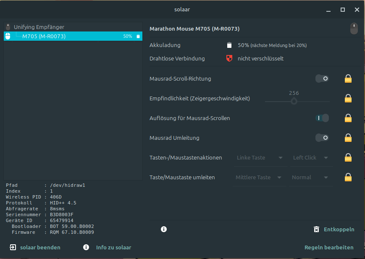The height and width of the screenshot is (259, 365).
Task: Toggle the Mausrad Umleitung switch
Action: pyautogui.click(x=322, y=138)
